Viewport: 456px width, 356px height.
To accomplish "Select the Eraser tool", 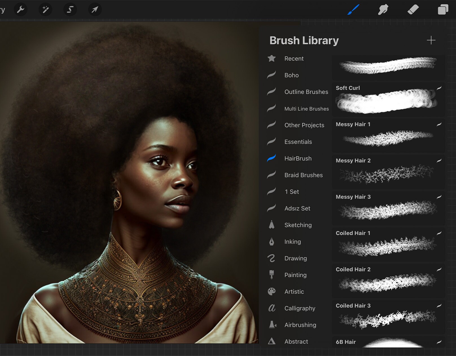I will 413,9.
